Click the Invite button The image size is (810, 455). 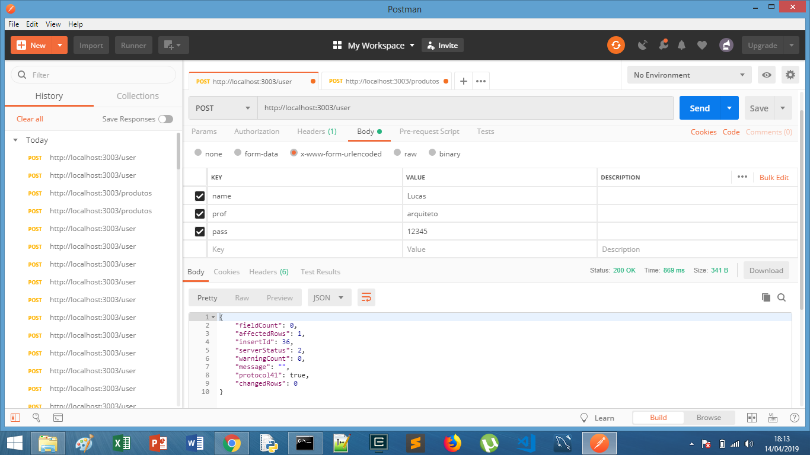point(442,45)
